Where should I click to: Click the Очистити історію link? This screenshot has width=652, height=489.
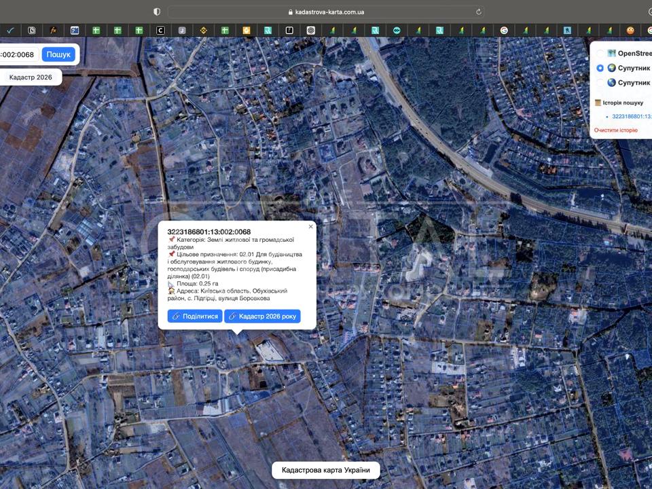(x=615, y=130)
